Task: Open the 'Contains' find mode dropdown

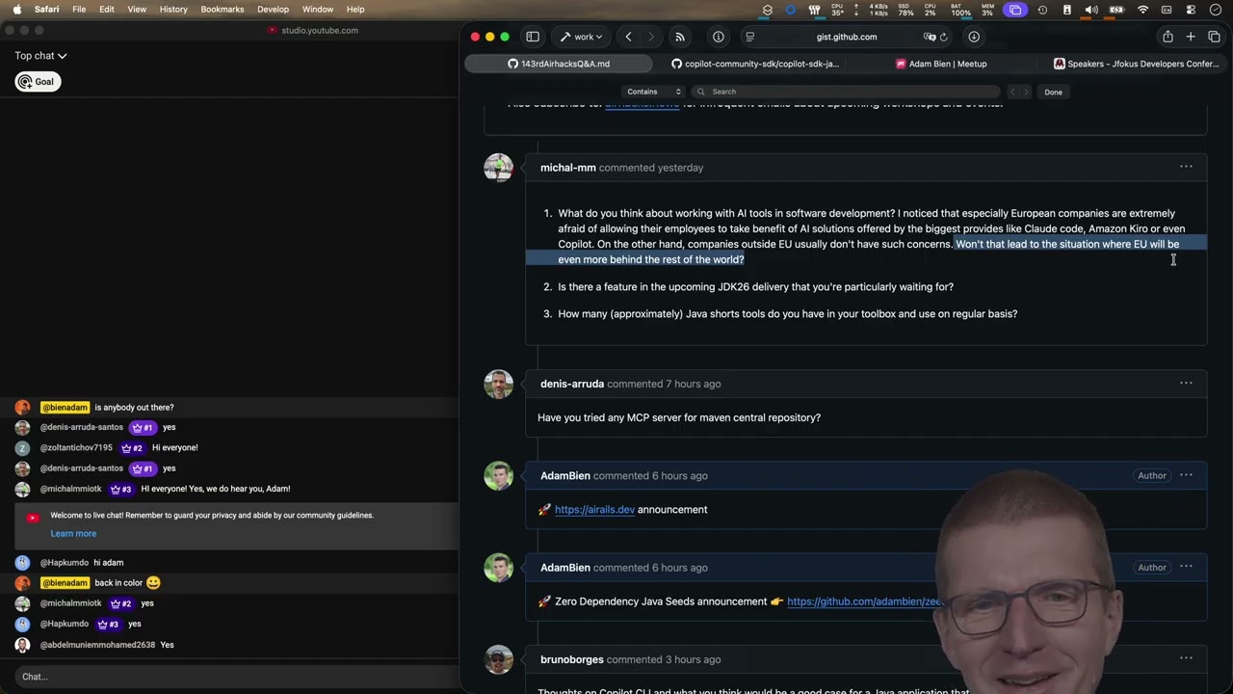Action: (x=654, y=92)
